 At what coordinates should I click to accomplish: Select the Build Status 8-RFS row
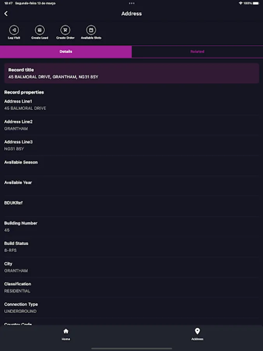click(131, 246)
